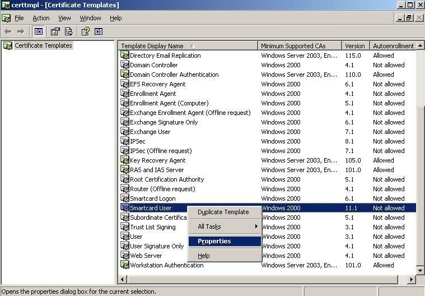Click the Workstation Authentication template icon
The image size is (425, 296).
[x=125, y=265]
